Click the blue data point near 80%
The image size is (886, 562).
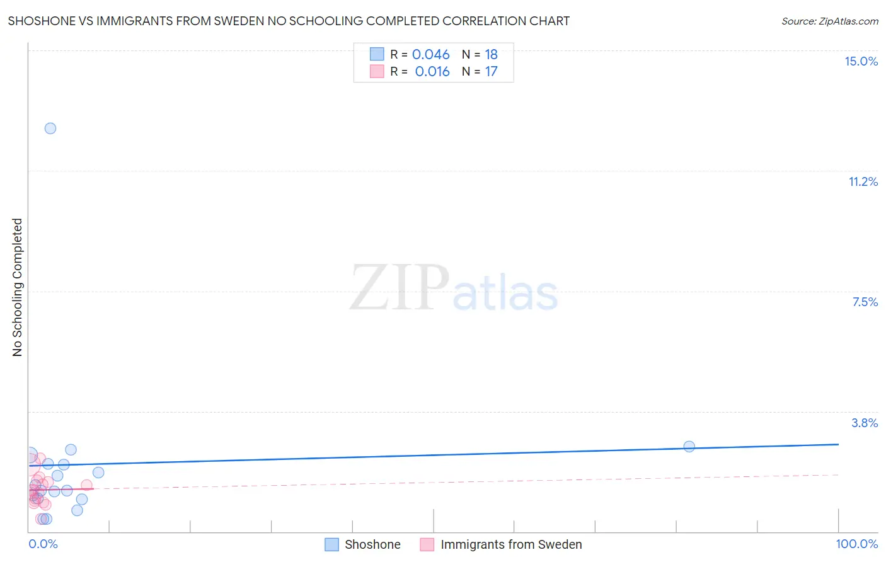point(689,446)
